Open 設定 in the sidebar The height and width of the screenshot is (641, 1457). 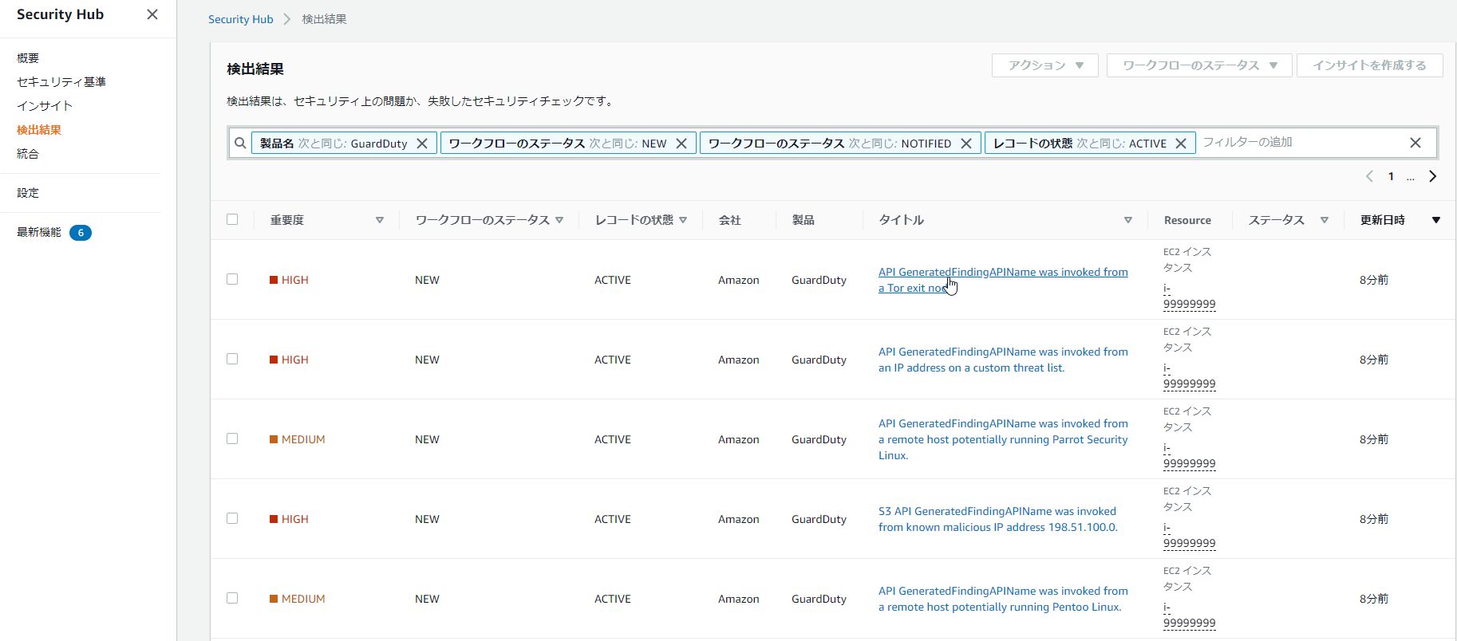pyautogui.click(x=28, y=193)
